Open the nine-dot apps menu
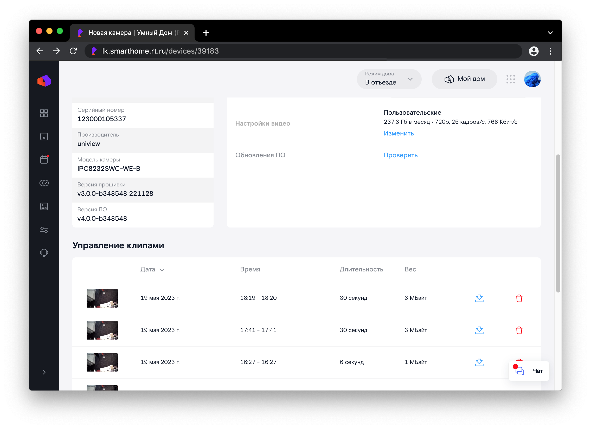Image resolution: width=591 pixels, height=429 pixels. pos(510,79)
